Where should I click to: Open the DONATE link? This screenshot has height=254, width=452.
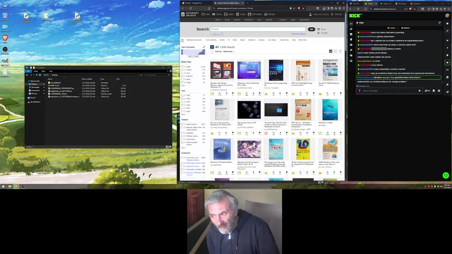click(x=269, y=20)
